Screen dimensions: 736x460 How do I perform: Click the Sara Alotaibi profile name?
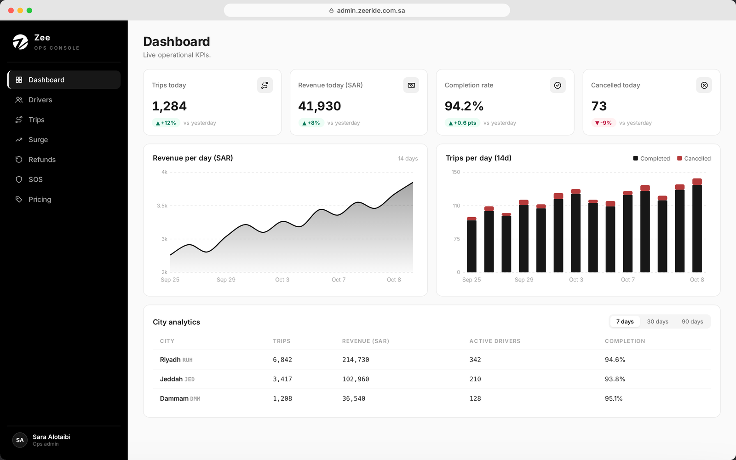(x=51, y=437)
